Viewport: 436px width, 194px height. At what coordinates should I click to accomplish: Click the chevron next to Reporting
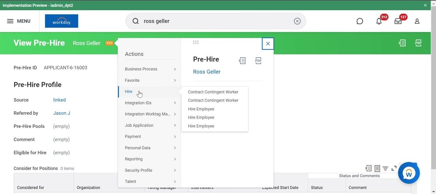click(175, 159)
